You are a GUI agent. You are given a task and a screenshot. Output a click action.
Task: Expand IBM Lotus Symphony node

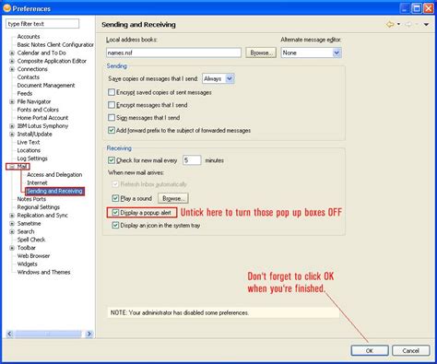pyautogui.click(x=12, y=126)
